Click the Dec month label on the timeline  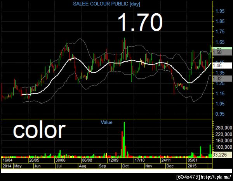170,166
